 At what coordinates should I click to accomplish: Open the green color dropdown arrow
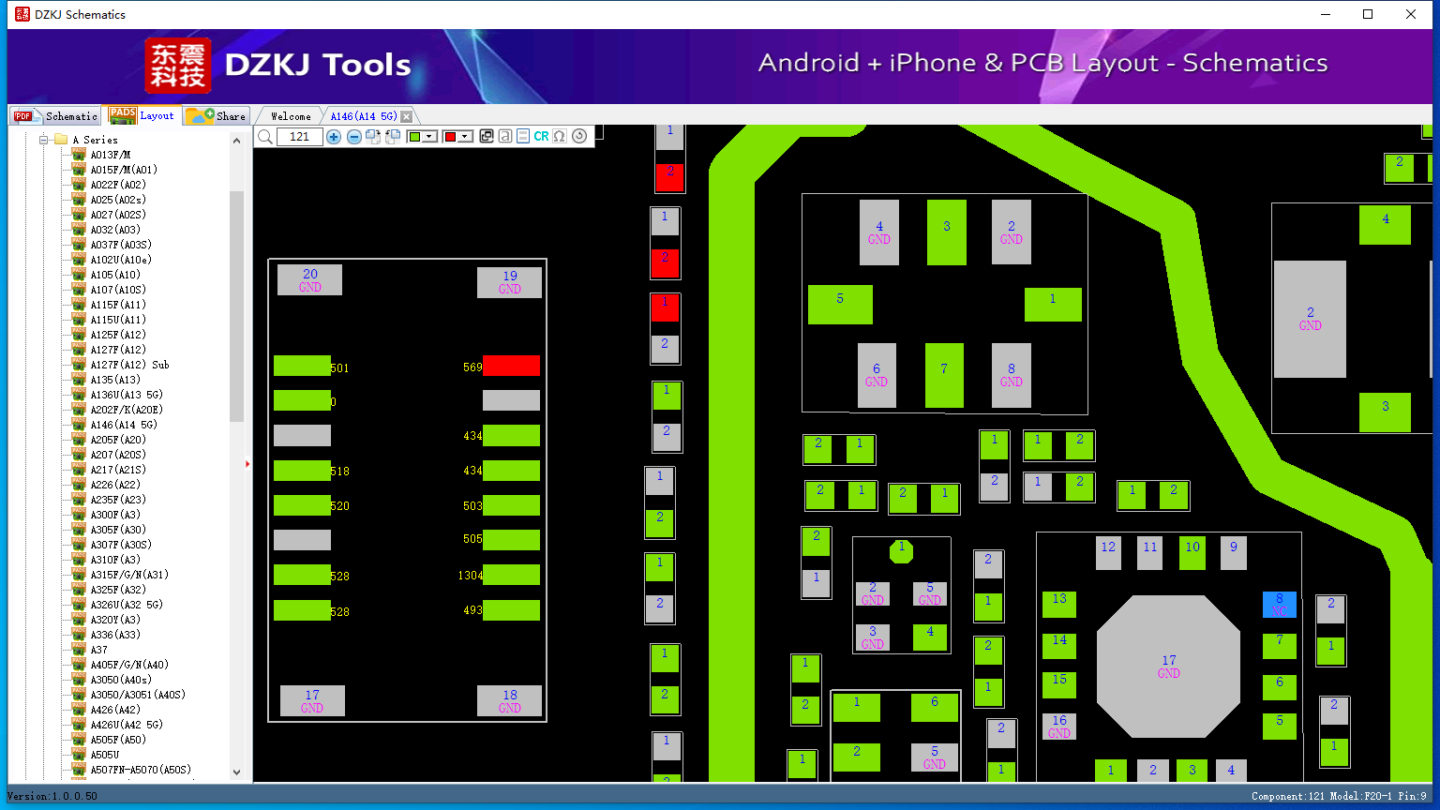[430, 137]
